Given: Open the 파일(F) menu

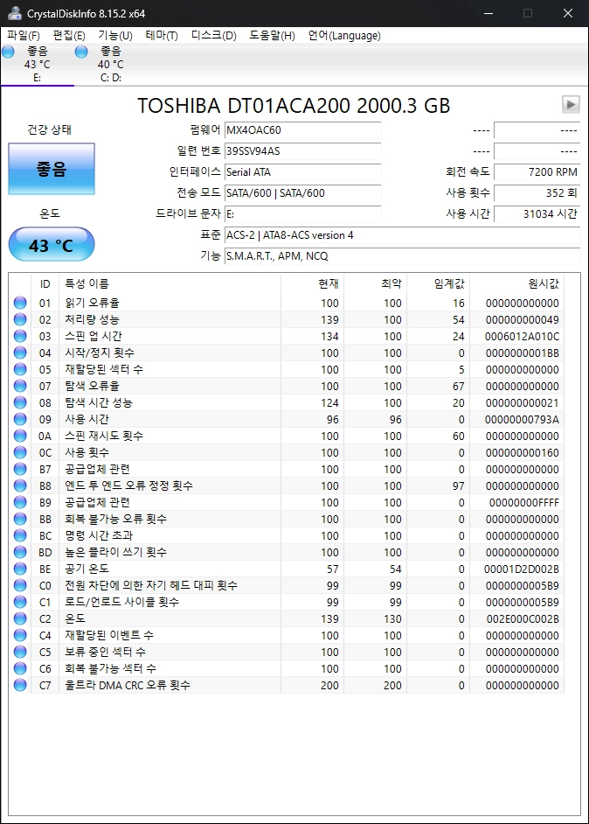Looking at the screenshot, I should 24,35.
